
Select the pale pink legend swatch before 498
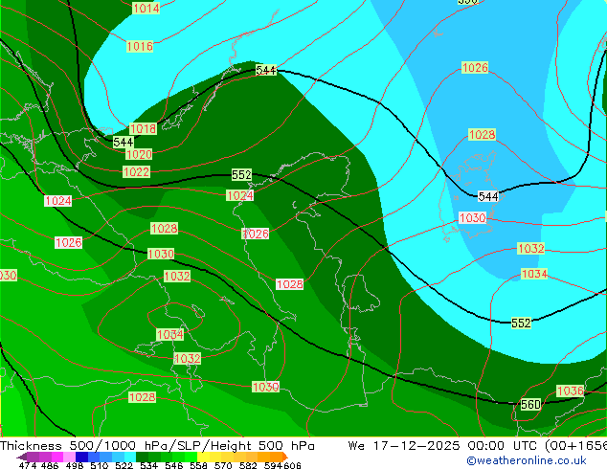point(68,457)
